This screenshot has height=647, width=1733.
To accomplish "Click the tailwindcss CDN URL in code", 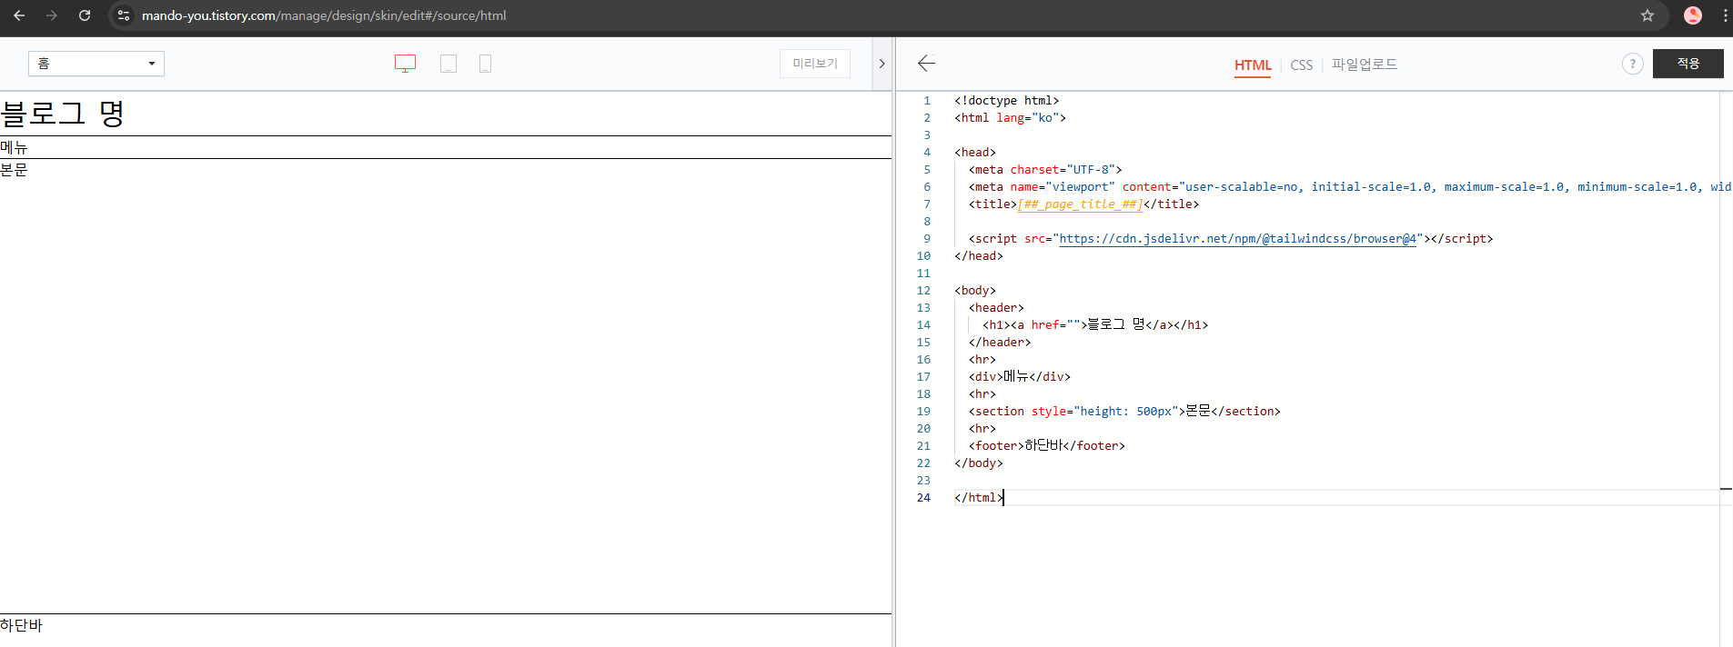I will (1238, 239).
